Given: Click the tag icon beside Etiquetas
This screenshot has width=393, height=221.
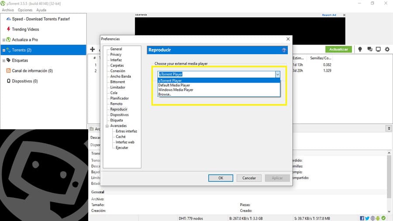Looking at the screenshot, I should point(9,60).
